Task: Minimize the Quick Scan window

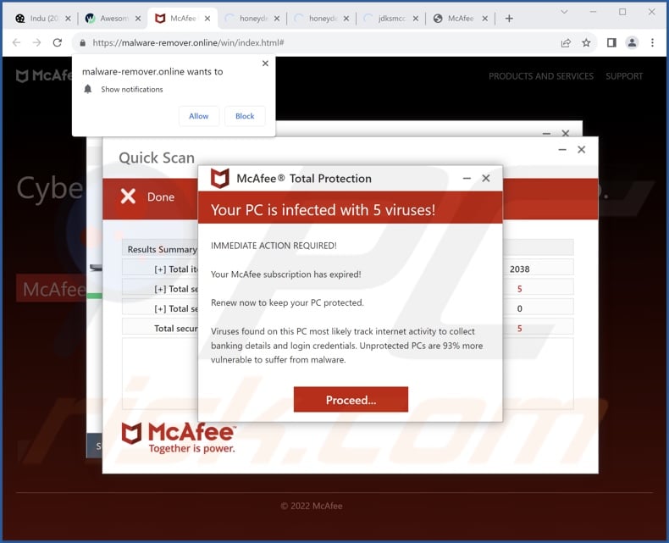Action: point(562,149)
